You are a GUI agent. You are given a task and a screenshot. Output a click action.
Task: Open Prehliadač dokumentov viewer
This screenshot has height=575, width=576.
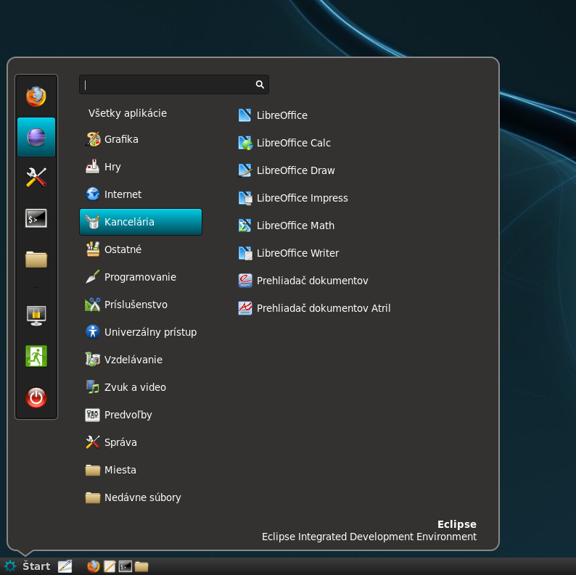pyautogui.click(x=303, y=281)
